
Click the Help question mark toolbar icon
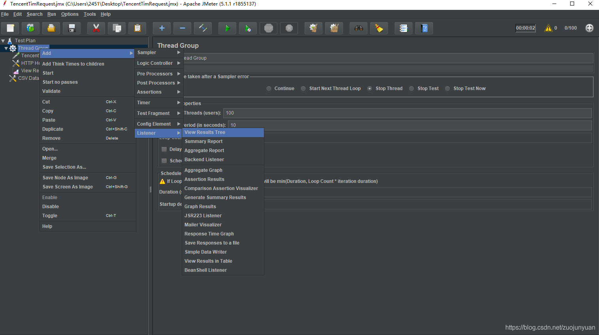point(424,28)
